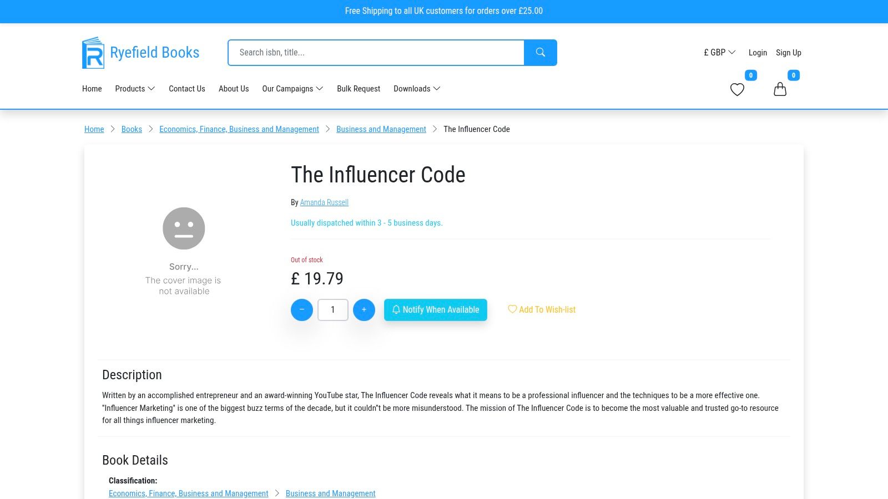The image size is (888, 499).
Task: Open the Downloads menu
Action: pyautogui.click(x=416, y=89)
